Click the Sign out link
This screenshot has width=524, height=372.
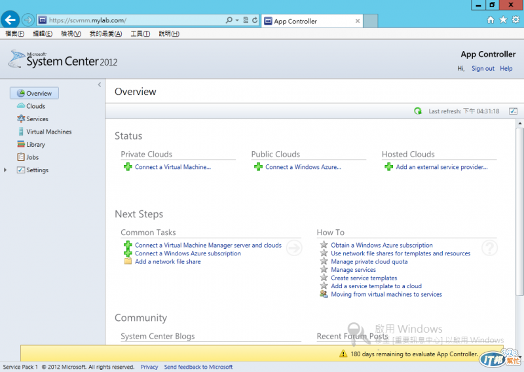coord(483,68)
